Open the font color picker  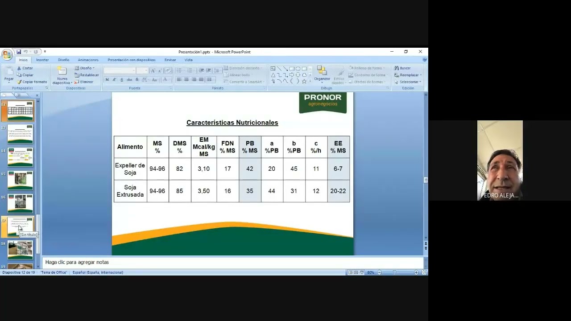tap(166, 80)
